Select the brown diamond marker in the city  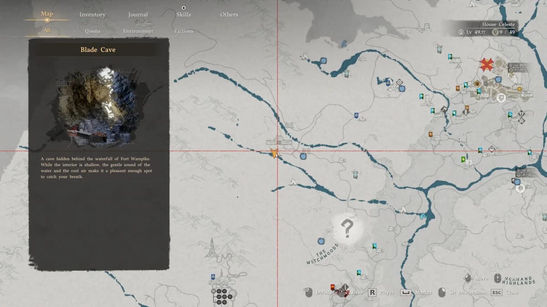[x=477, y=84]
